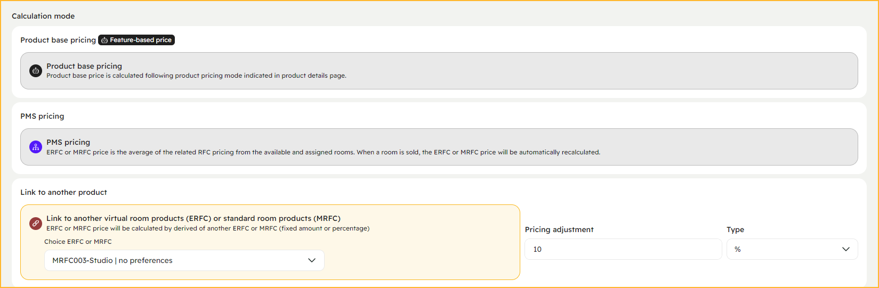Click the Feature-based price badge
The width and height of the screenshot is (879, 288).
tap(136, 40)
